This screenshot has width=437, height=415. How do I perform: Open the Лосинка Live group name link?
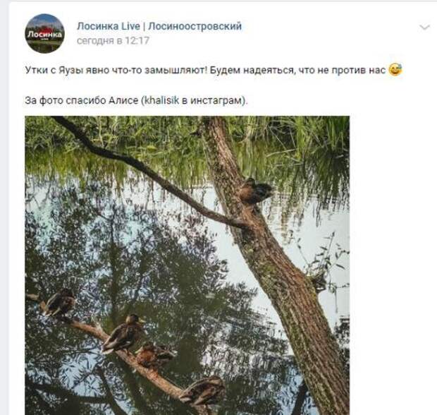pos(109,26)
